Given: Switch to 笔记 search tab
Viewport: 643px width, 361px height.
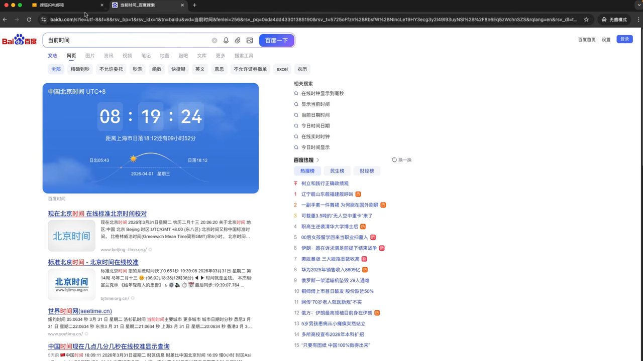Looking at the screenshot, I should coord(146,56).
